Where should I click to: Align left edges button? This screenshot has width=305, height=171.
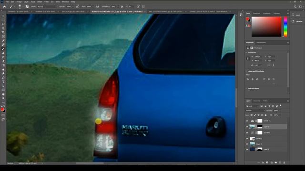pos(248,79)
